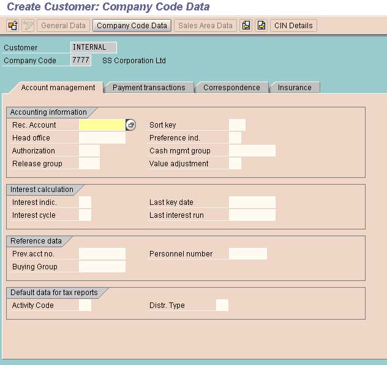This screenshot has height=365, width=387.
Task: Open the Insurance tab
Action: coord(295,88)
